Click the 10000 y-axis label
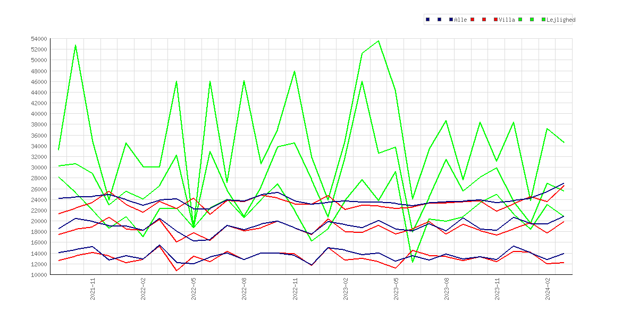Image resolution: width=622 pixels, height=319 pixels. (x=39, y=274)
